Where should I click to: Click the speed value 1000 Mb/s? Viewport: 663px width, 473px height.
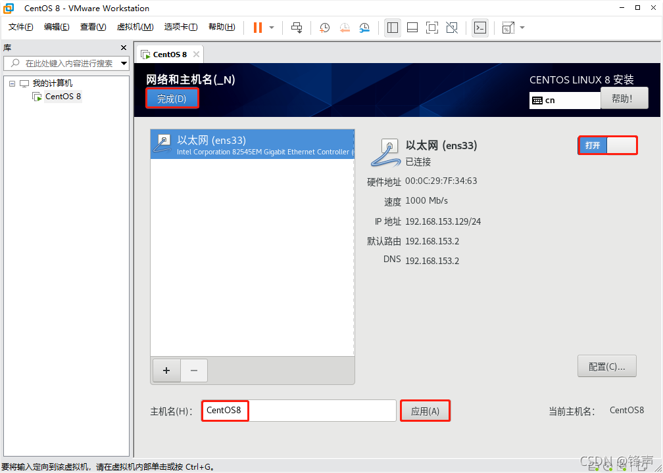pos(426,200)
